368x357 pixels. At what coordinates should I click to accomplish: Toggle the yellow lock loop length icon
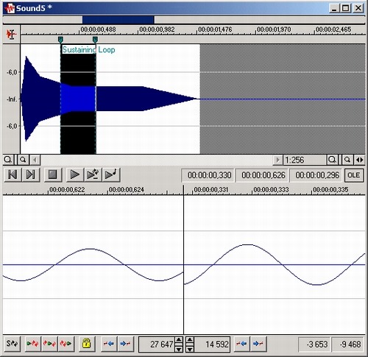coord(86,344)
